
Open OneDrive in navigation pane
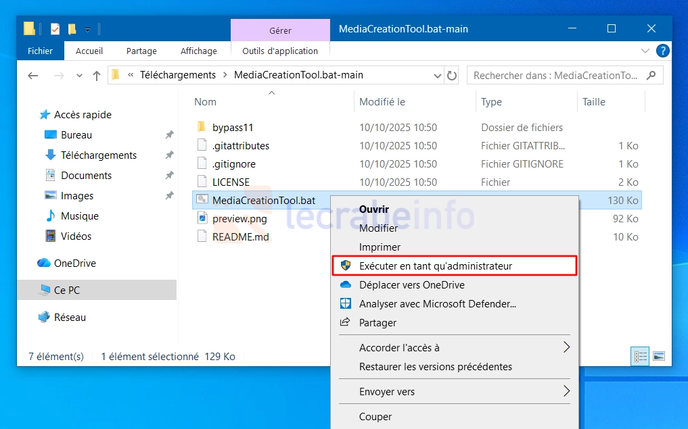tap(74, 263)
